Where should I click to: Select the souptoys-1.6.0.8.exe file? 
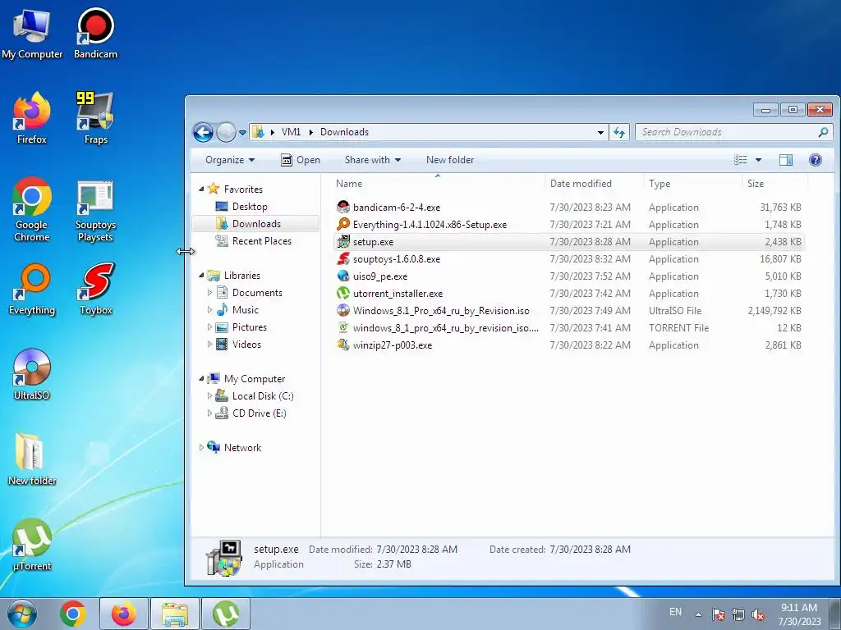tap(568, 258)
